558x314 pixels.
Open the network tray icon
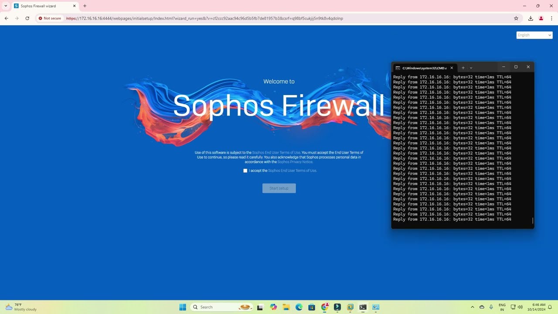[513, 307]
